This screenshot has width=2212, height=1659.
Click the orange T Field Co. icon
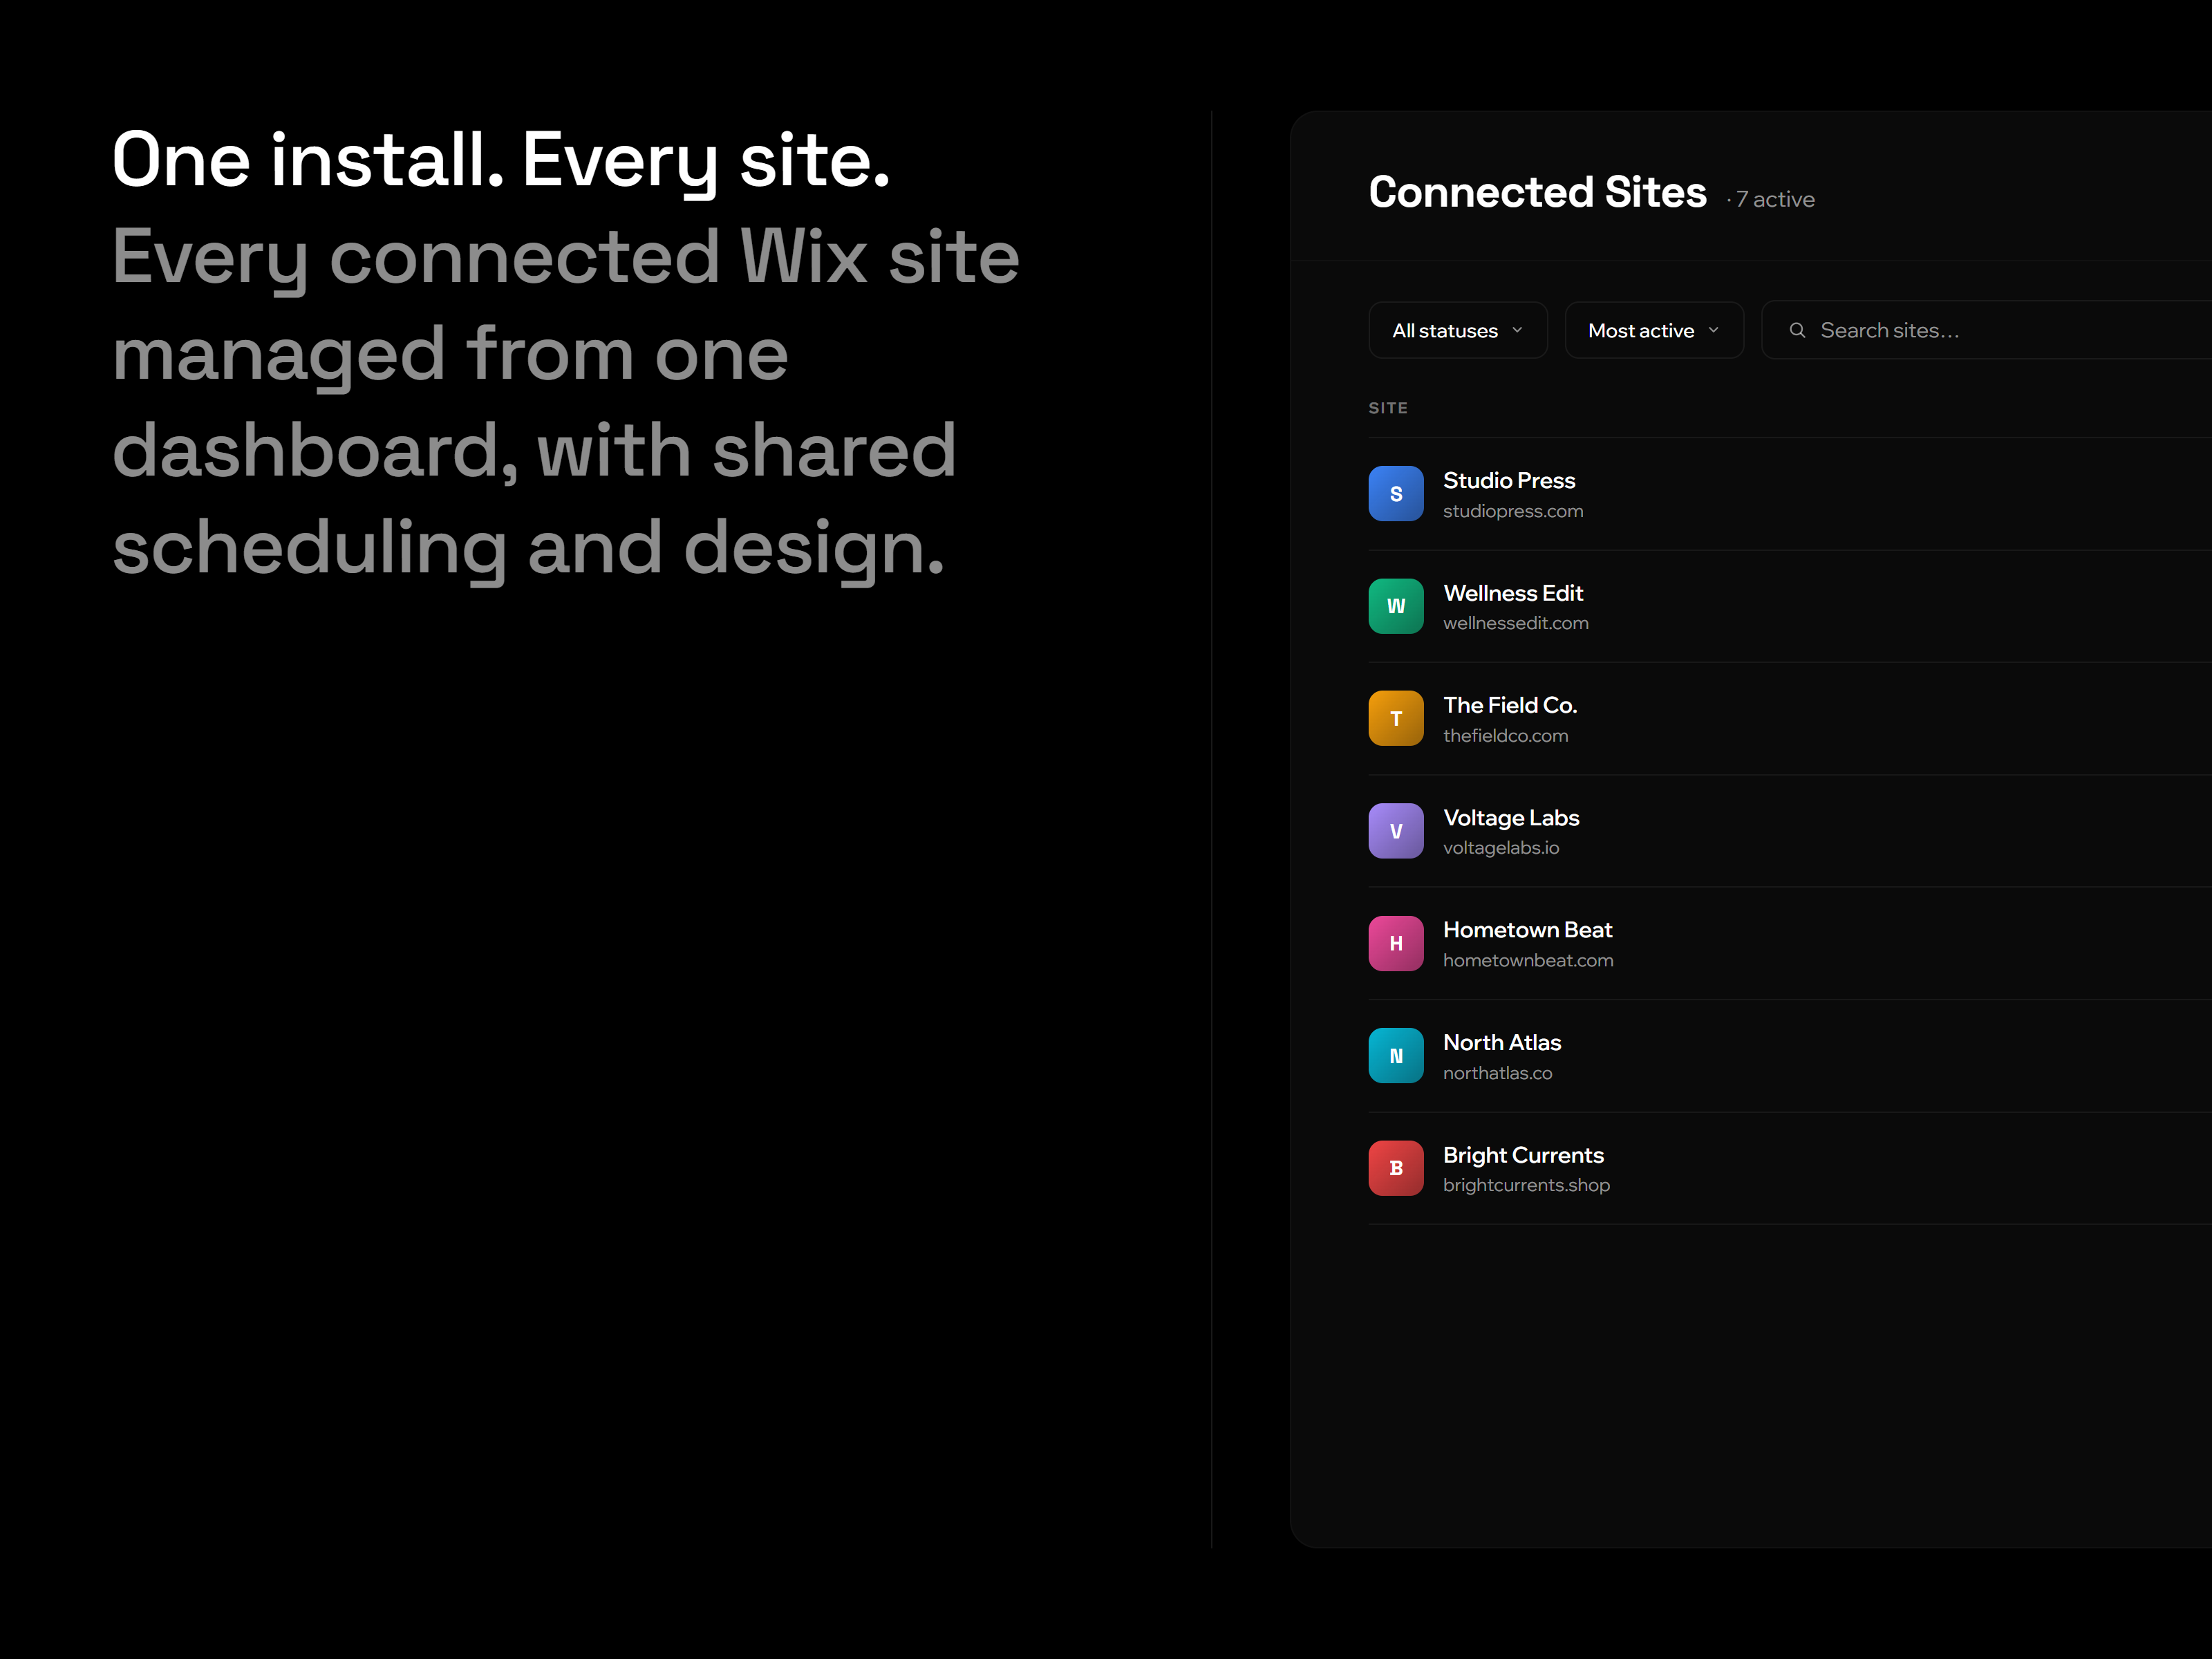[x=1396, y=718]
